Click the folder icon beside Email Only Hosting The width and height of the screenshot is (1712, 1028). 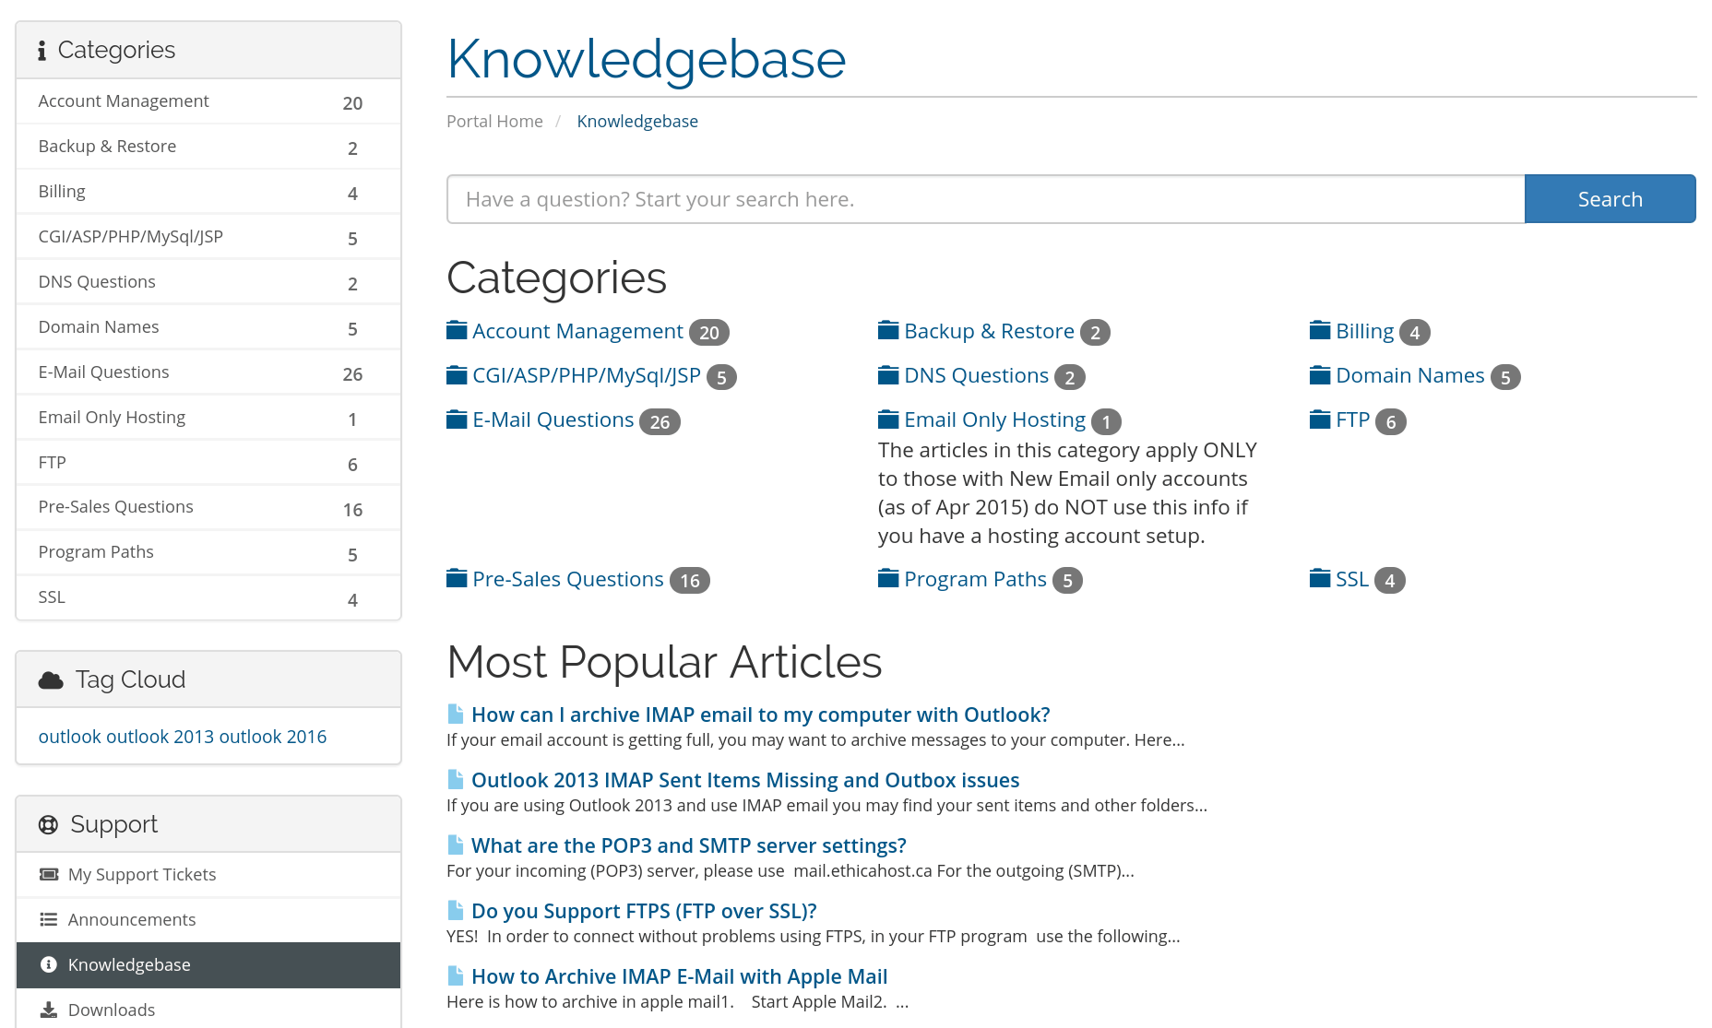(x=888, y=419)
